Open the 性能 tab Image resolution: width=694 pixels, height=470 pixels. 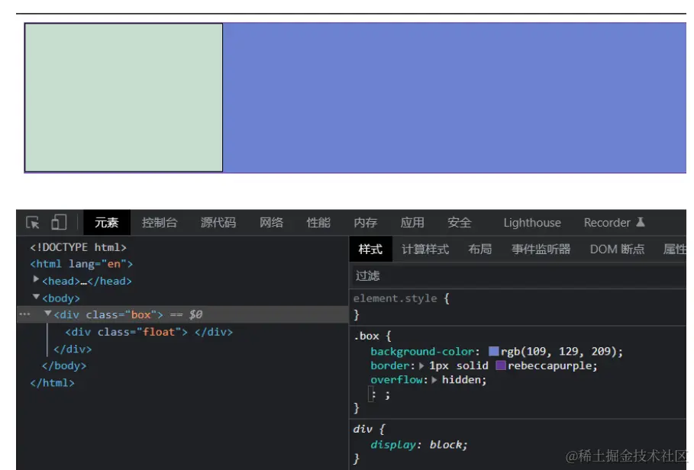click(318, 222)
